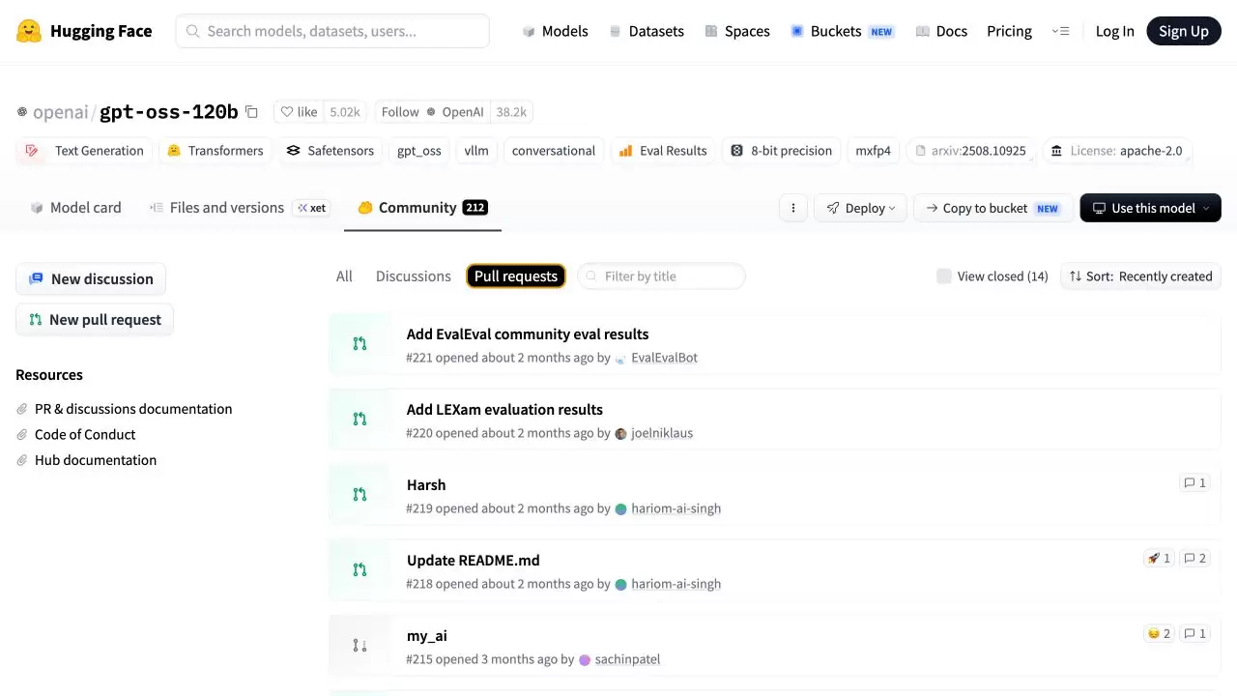
Task: Copy the model name with copy icon
Action: (x=251, y=112)
